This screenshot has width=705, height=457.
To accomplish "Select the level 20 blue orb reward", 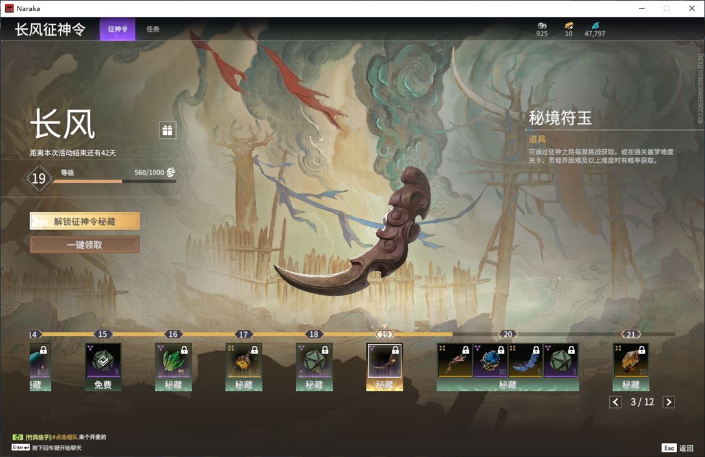I will 490,360.
